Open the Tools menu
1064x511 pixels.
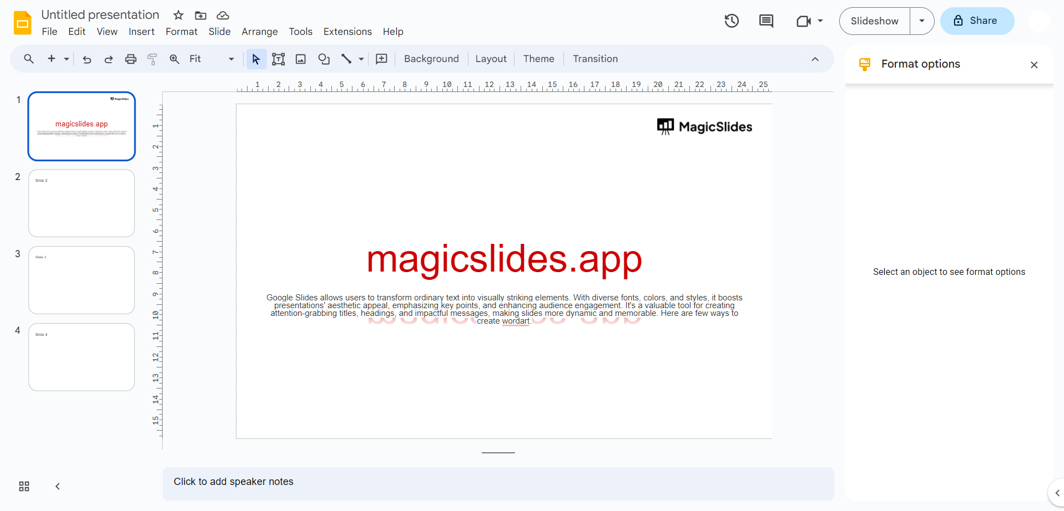(x=300, y=32)
